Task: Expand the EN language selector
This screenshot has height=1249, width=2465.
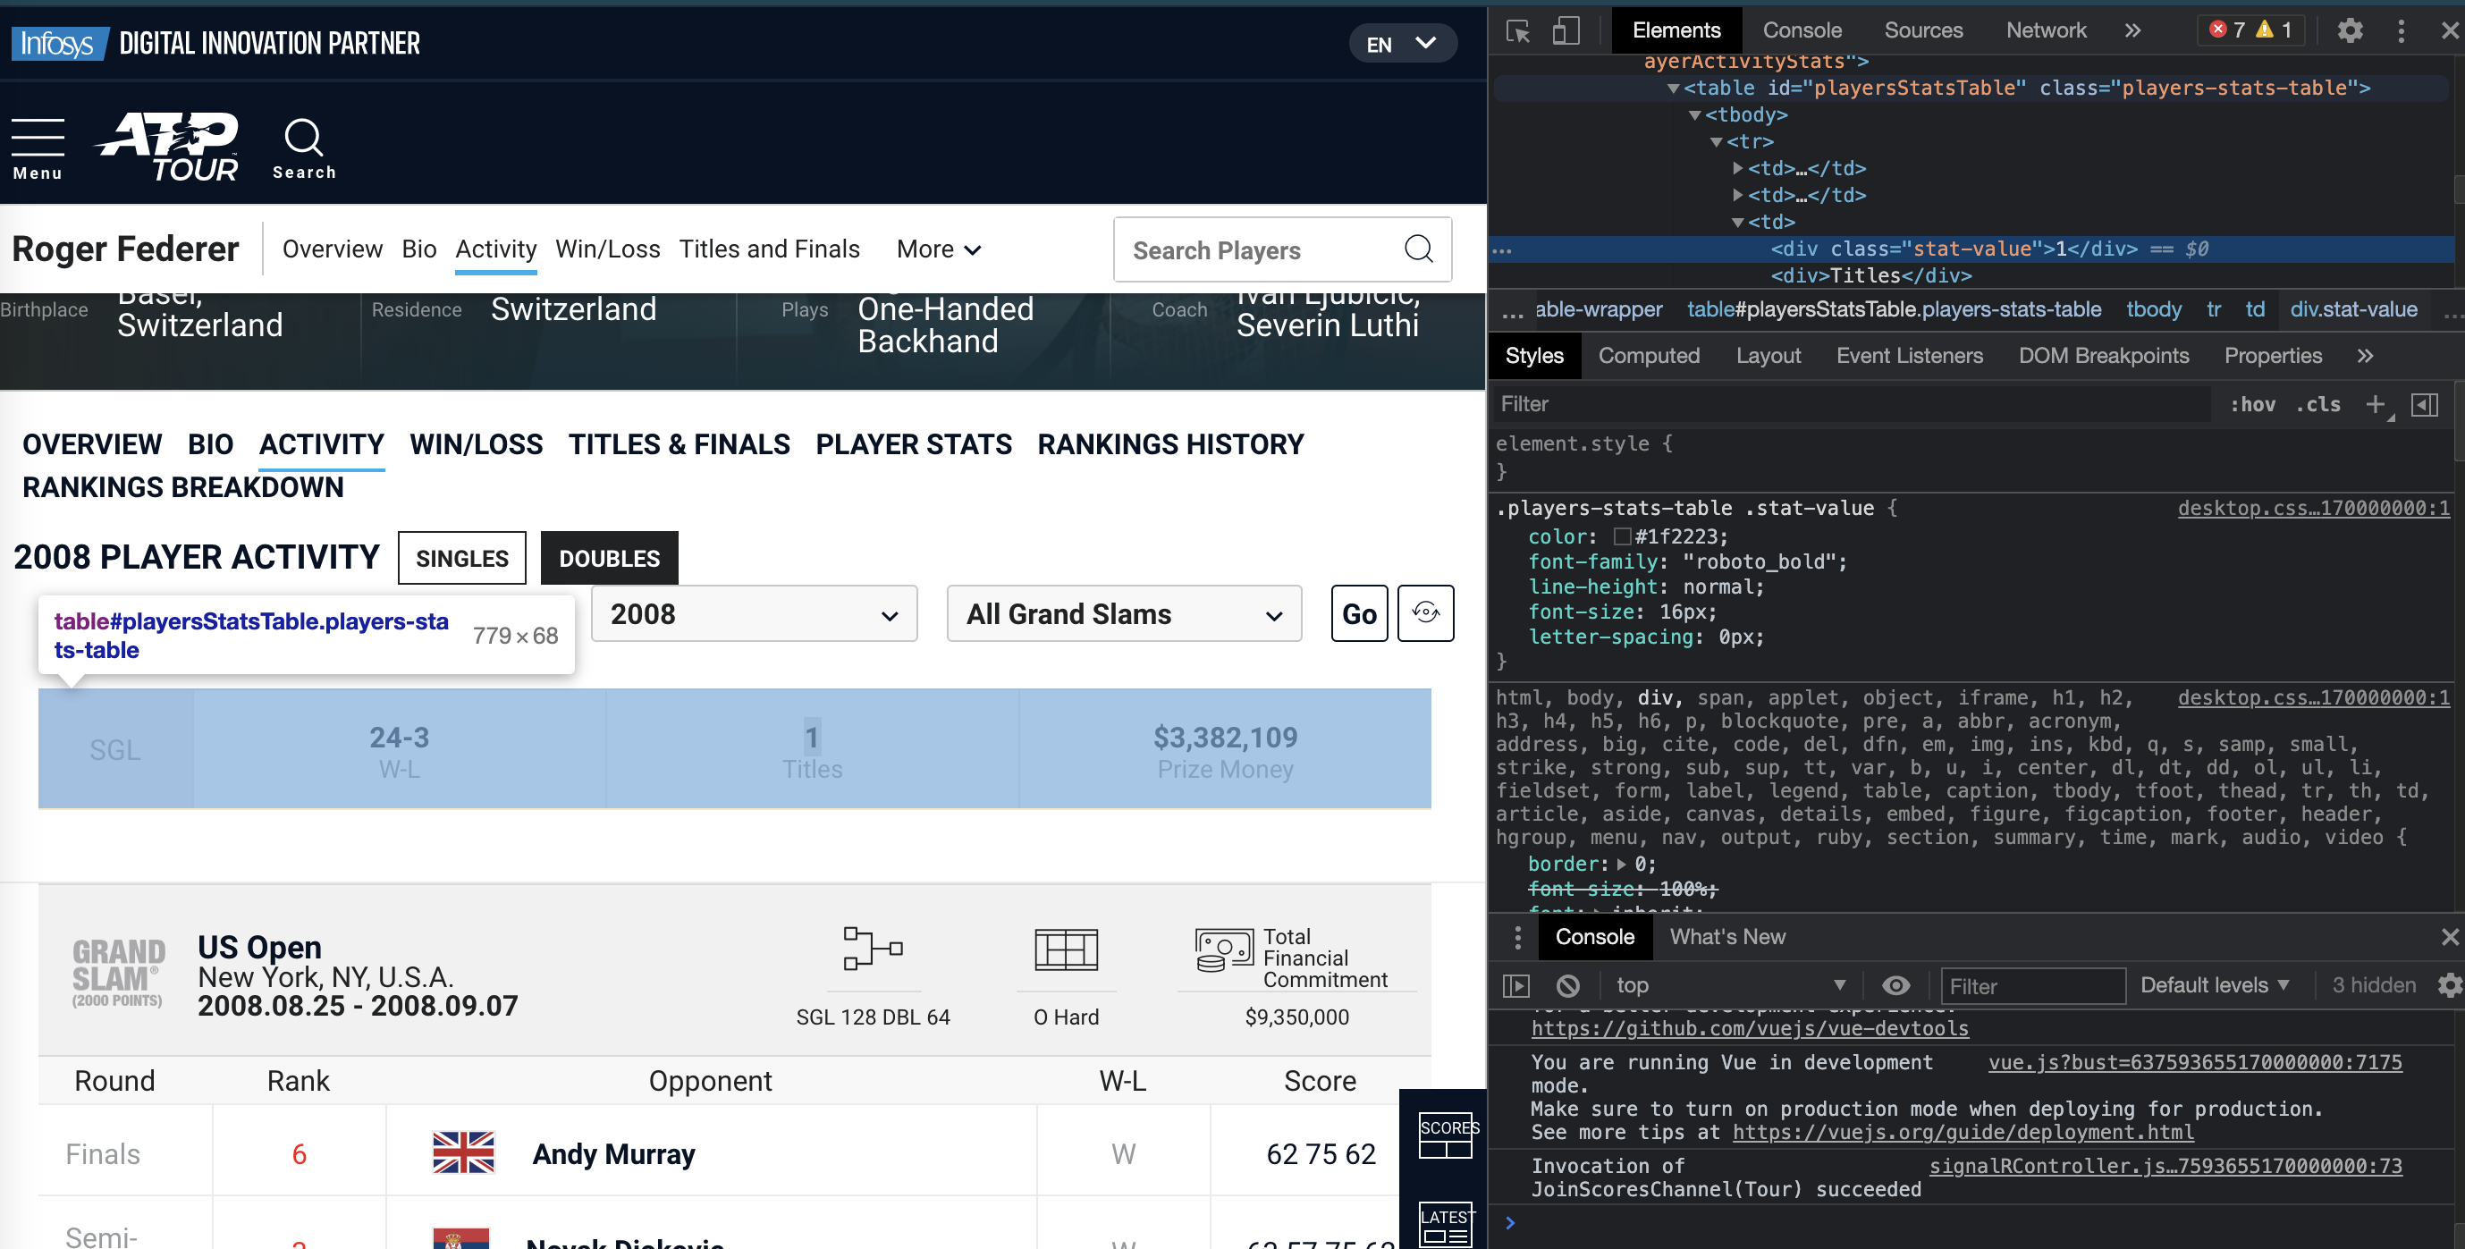Action: pyautogui.click(x=1402, y=44)
